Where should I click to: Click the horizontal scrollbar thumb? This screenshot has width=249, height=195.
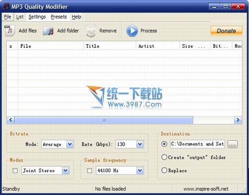[104, 120]
